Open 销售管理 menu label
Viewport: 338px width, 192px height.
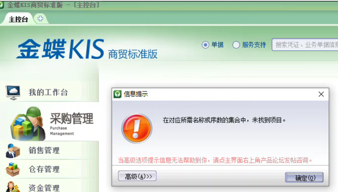[x=44, y=151]
